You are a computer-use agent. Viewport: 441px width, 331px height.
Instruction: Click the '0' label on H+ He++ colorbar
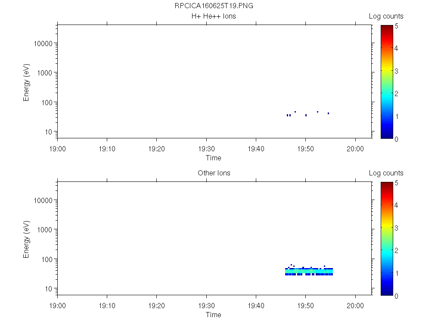click(x=396, y=139)
